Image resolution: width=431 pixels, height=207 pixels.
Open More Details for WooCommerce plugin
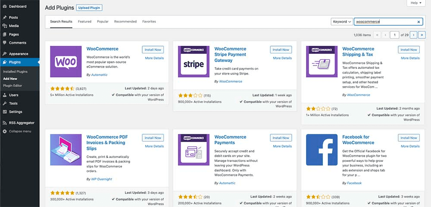tap(154, 58)
